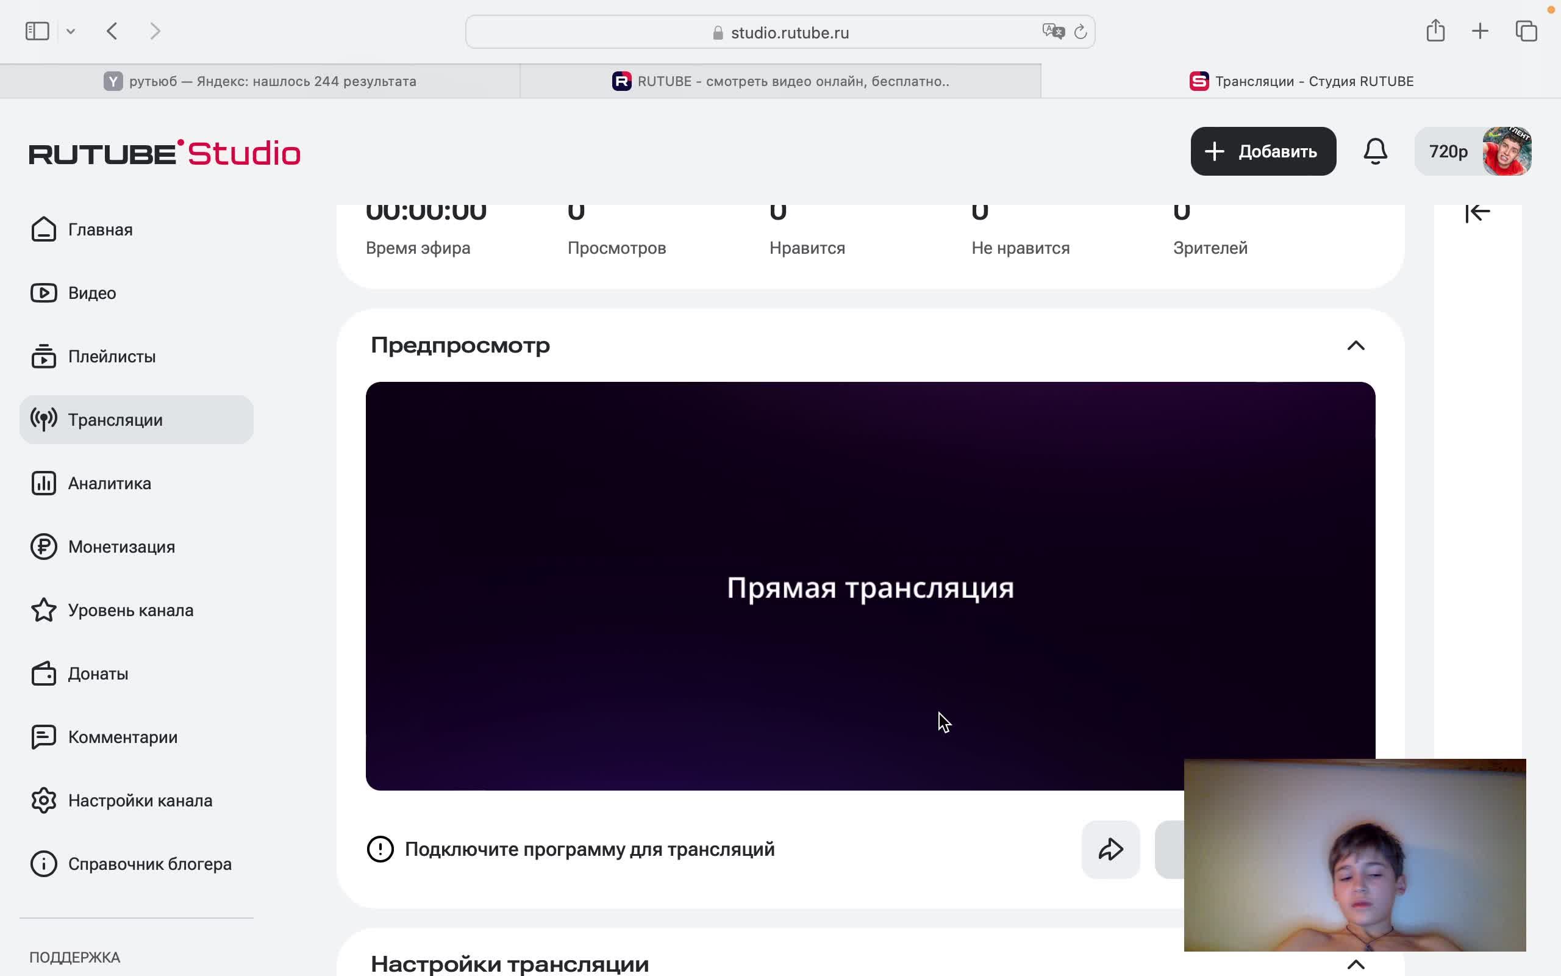This screenshot has height=976, width=1561.
Task: Click the share stream icon
Action: [1110, 850]
